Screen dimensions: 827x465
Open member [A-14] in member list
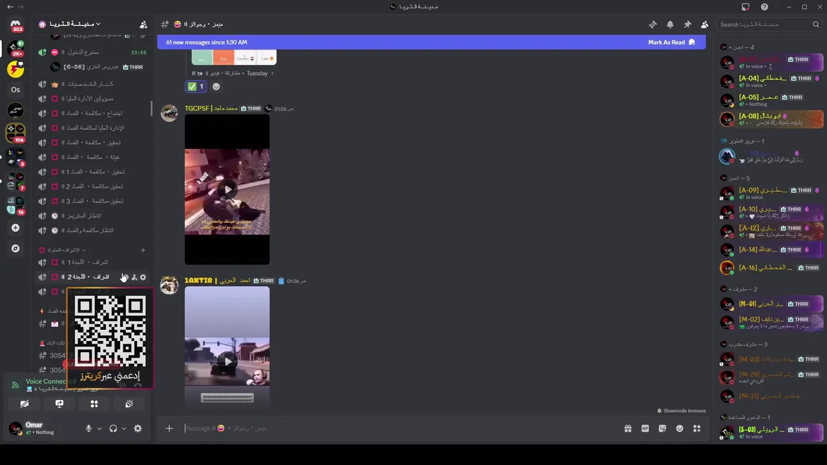click(x=772, y=249)
